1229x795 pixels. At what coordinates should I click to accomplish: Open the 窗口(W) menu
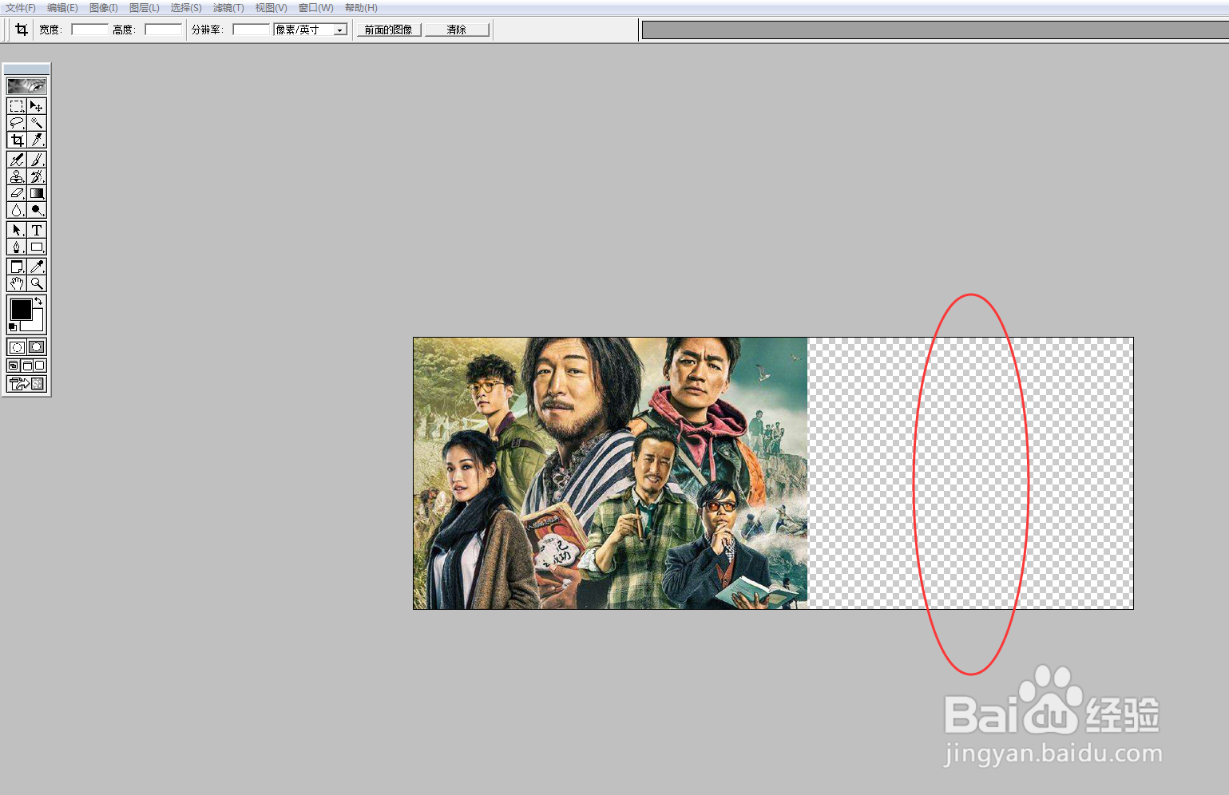(x=316, y=7)
